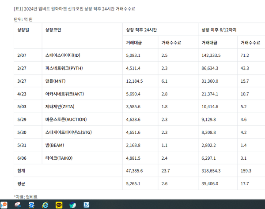Click the listing date 2/07
This screenshot has height=209, width=265.
(22, 55)
